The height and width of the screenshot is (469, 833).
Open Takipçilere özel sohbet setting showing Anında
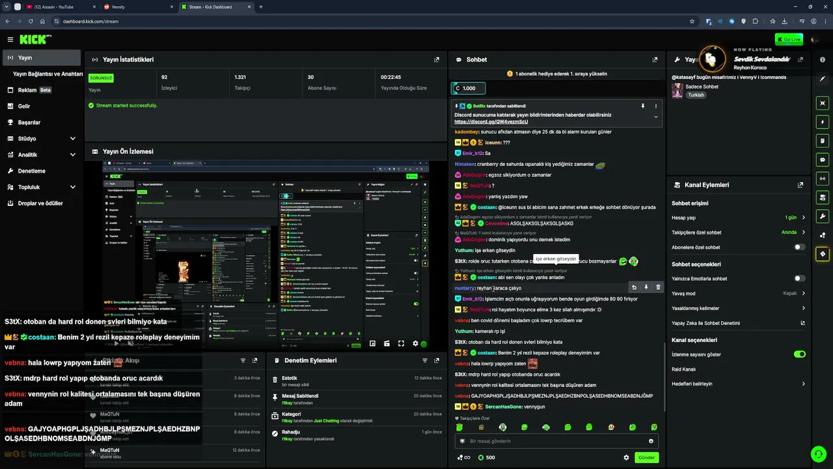(x=739, y=233)
